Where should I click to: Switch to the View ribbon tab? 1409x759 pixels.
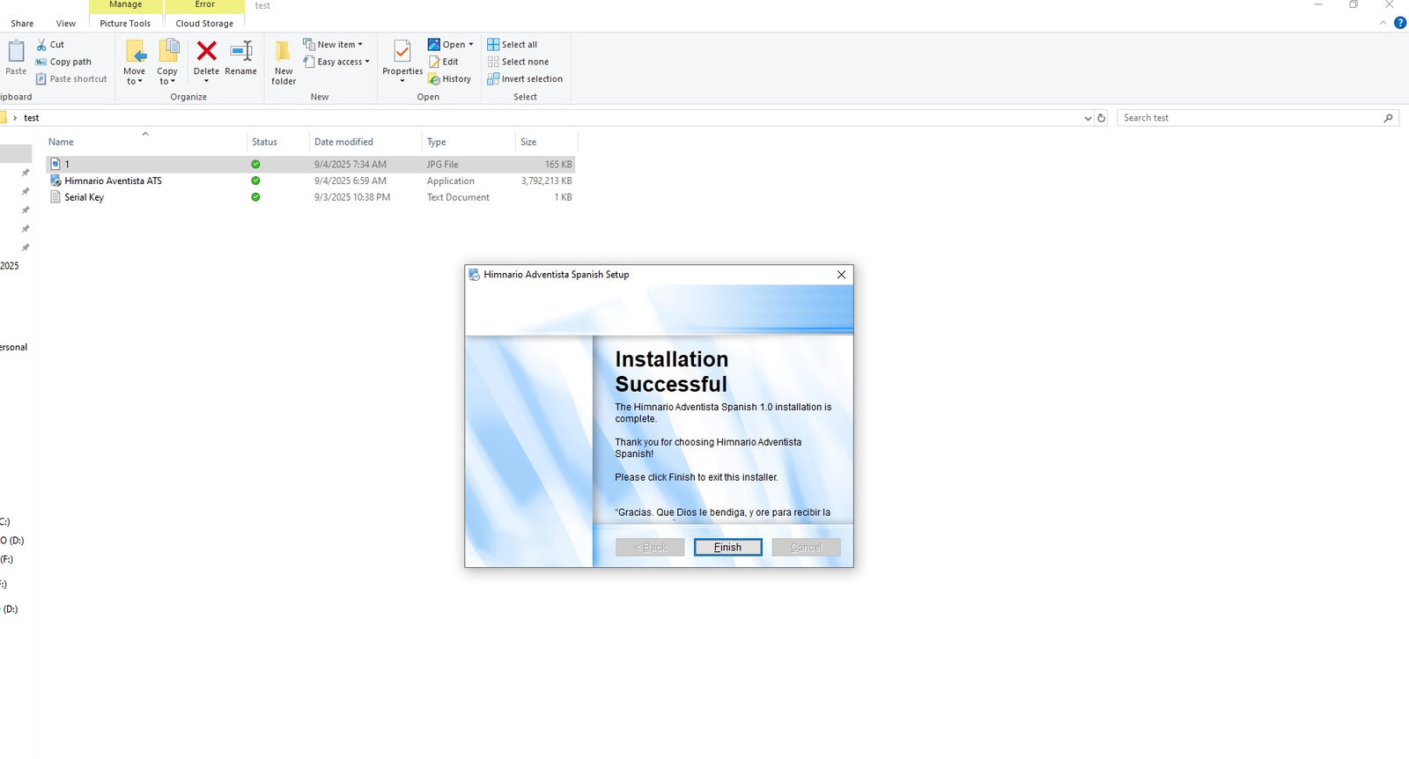(66, 24)
